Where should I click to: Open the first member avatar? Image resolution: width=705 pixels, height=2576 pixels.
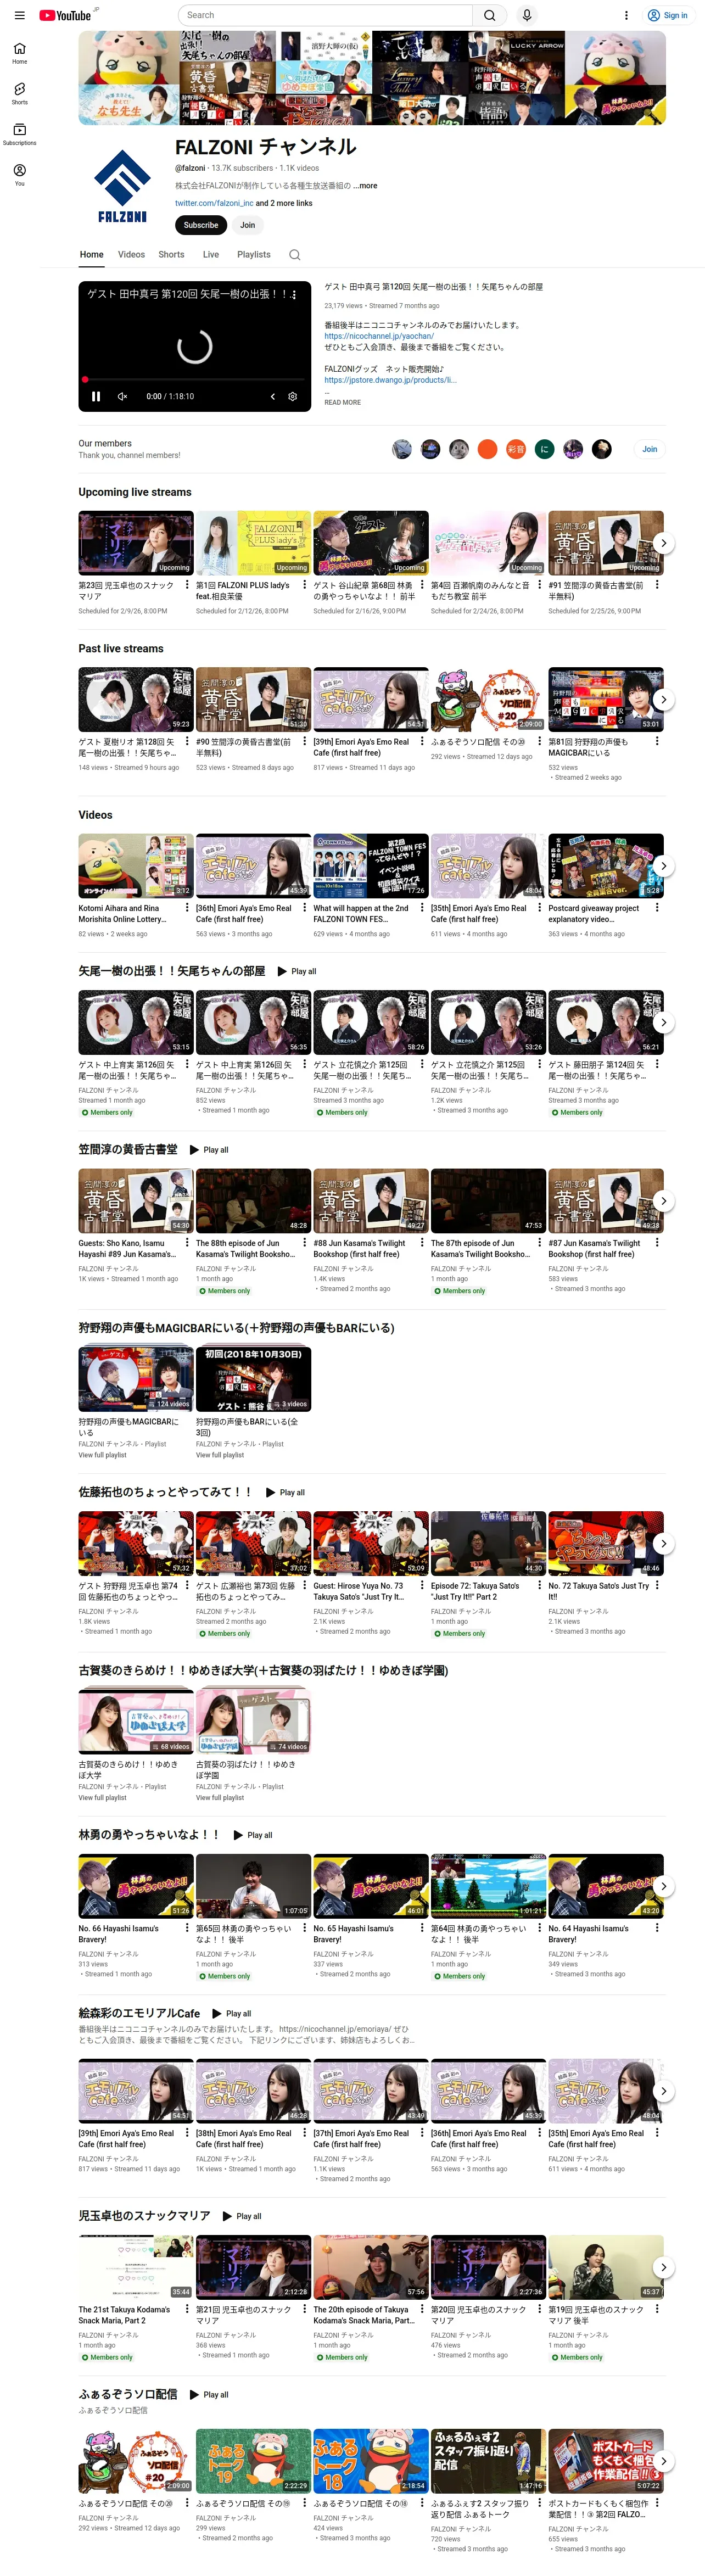click(x=402, y=449)
